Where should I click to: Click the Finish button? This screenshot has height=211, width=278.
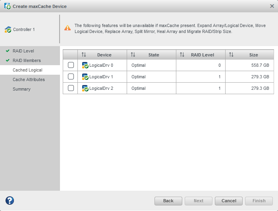click(x=259, y=201)
